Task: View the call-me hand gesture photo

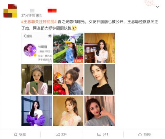Action: (100, 111)
